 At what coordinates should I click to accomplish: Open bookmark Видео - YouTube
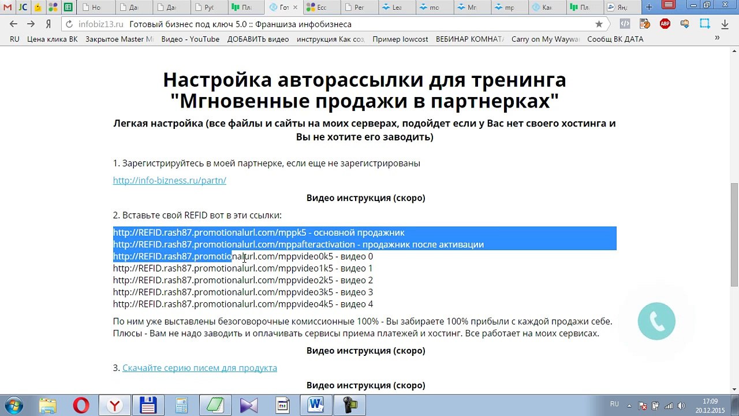pyautogui.click(x=190, y=39)
